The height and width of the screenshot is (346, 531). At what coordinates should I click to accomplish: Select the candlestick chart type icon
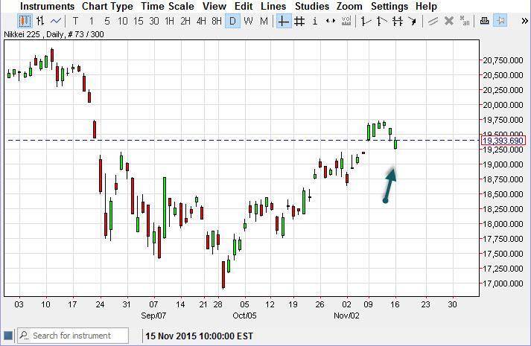[24, 21]
